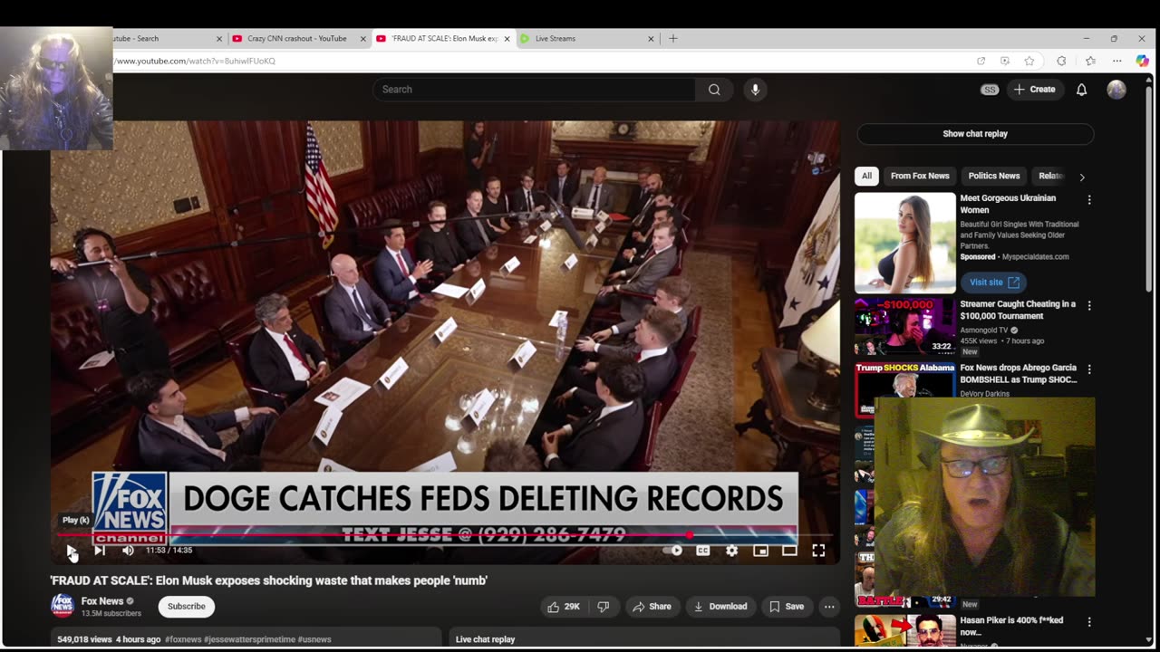
Task: Open the Streamer Caught Cheating video thumbnail
Action: click(905, 327)
